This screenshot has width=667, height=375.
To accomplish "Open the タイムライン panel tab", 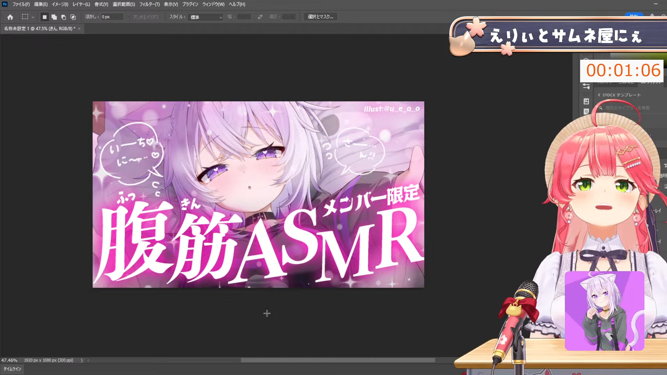I will point(13,369).
